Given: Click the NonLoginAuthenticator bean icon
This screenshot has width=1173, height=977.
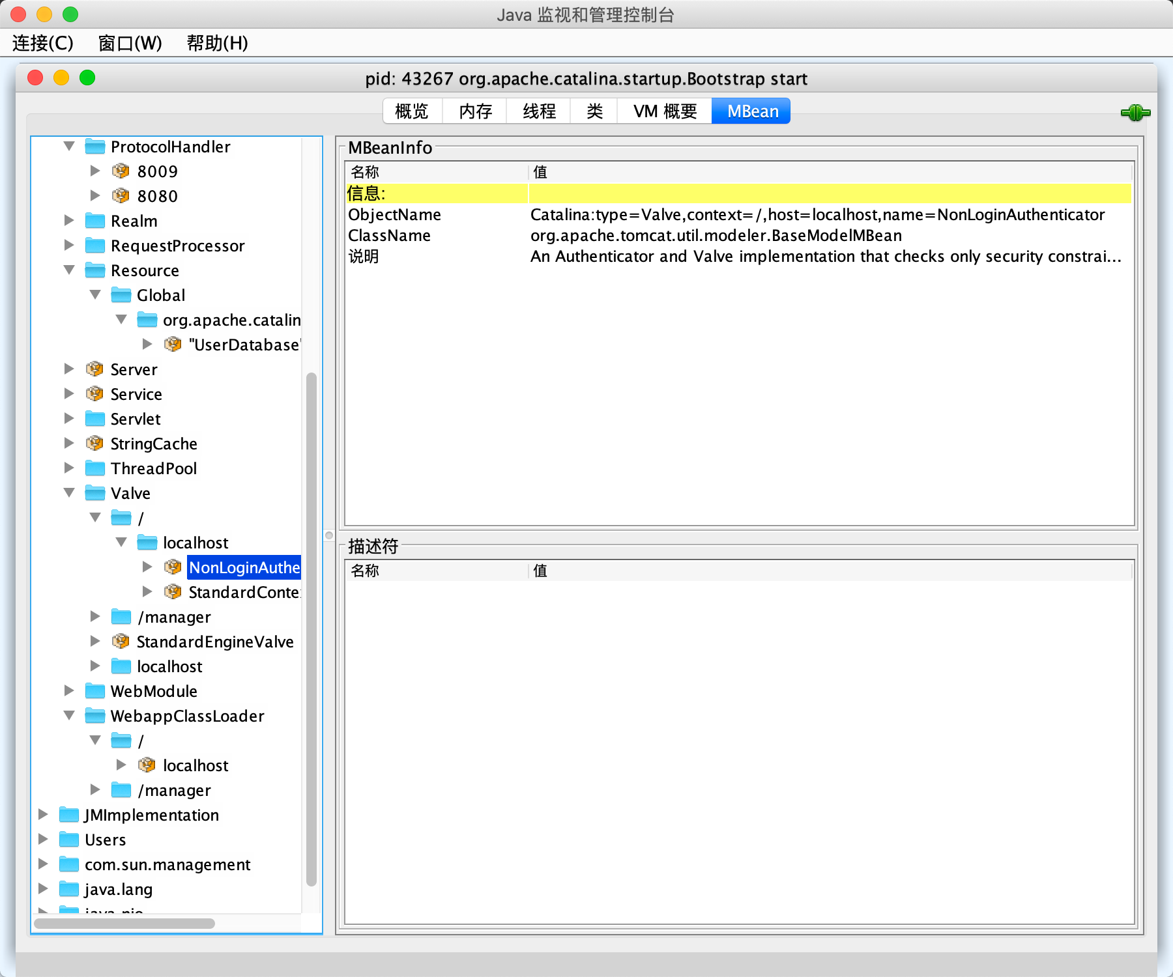Looking at the screenshot, I should point(173,567).
